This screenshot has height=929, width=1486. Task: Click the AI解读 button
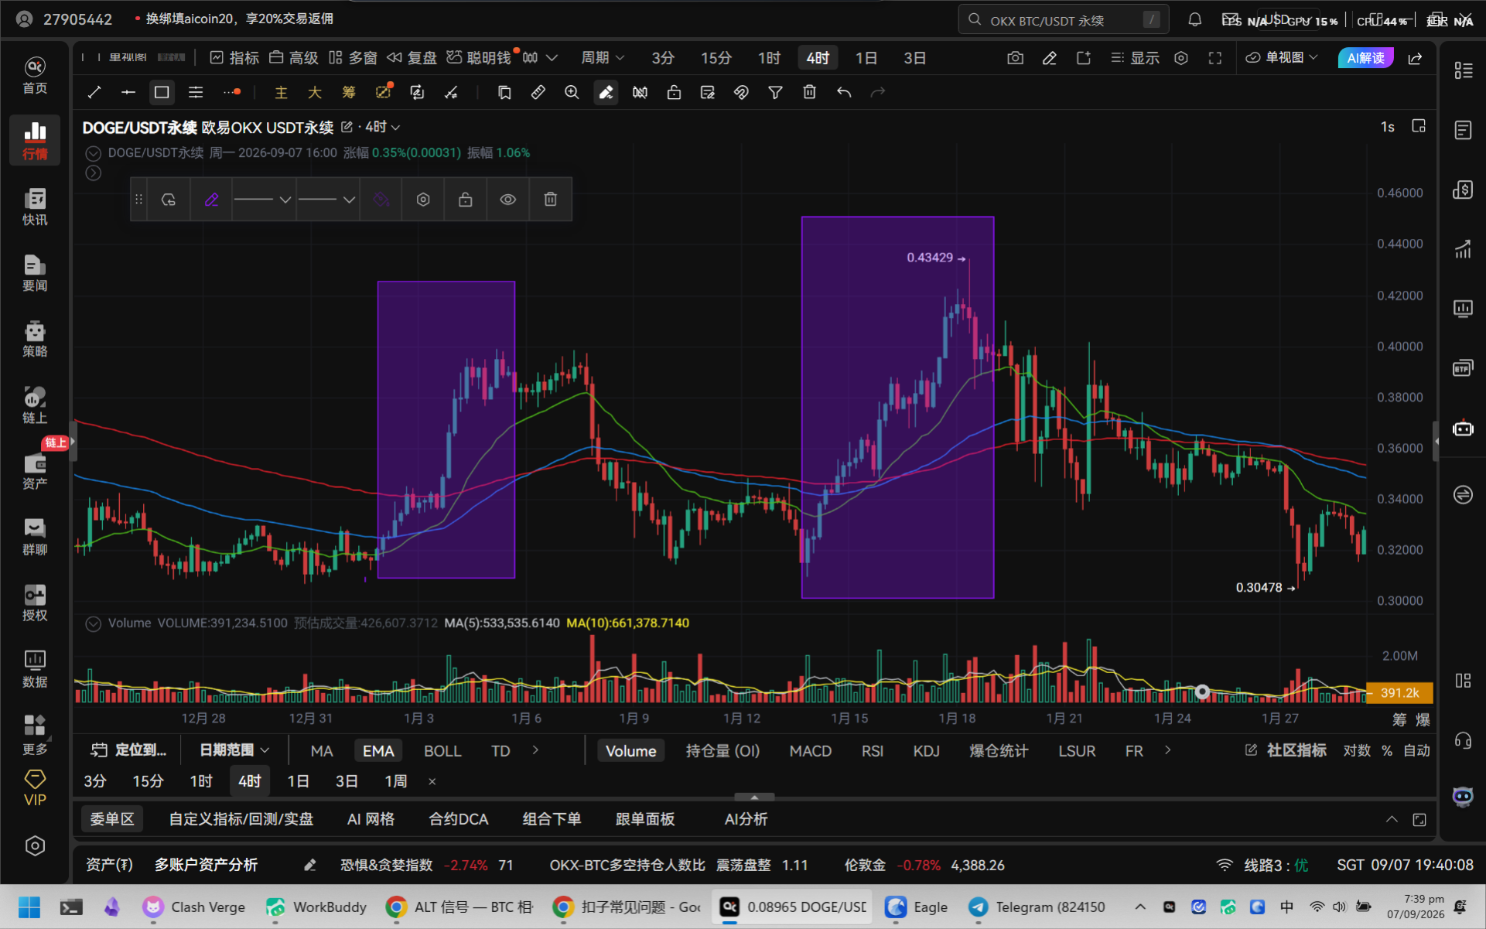(x=1365, y=58)
